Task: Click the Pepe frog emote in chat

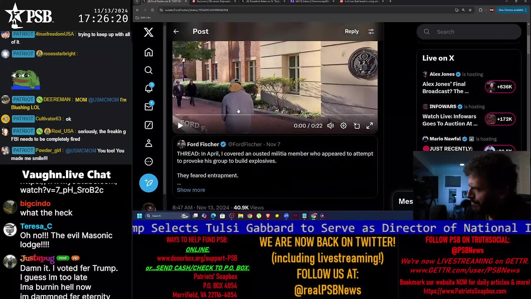Action: [x=26, y=79]
